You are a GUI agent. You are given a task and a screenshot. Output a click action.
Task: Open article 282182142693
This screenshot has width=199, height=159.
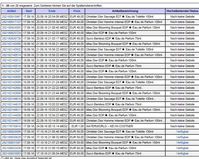(11, 77)
